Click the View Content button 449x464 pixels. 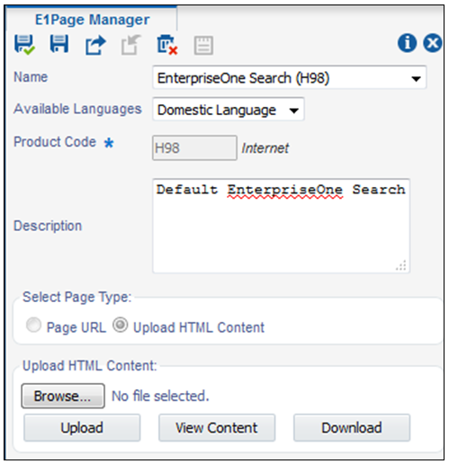coord(217,427)
